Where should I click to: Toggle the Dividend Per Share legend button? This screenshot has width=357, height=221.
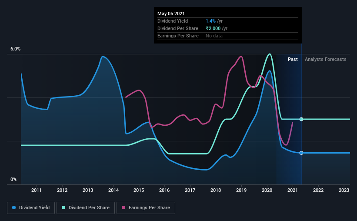click(x=86, y=208)
